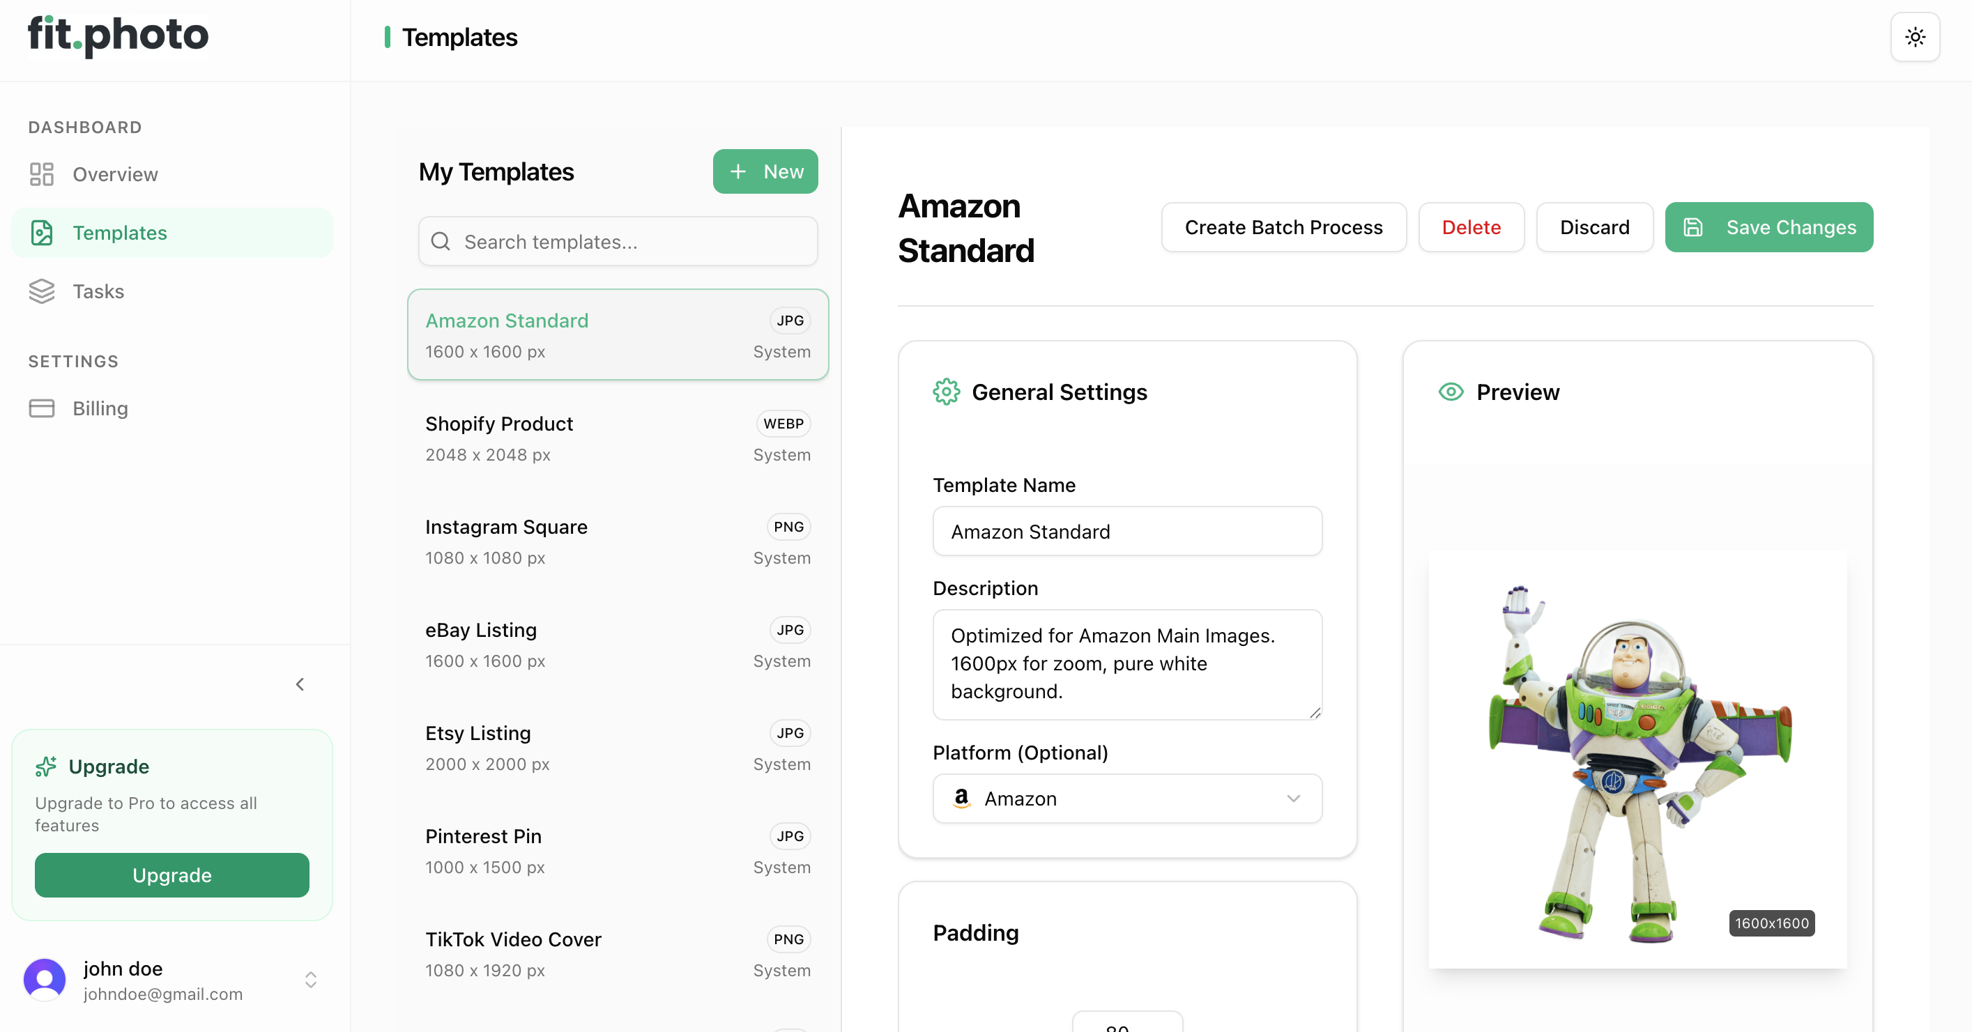Click the Upgrade sparkle icon
The height and width of the screenshot is (1032, 1972).
[46, 766]
